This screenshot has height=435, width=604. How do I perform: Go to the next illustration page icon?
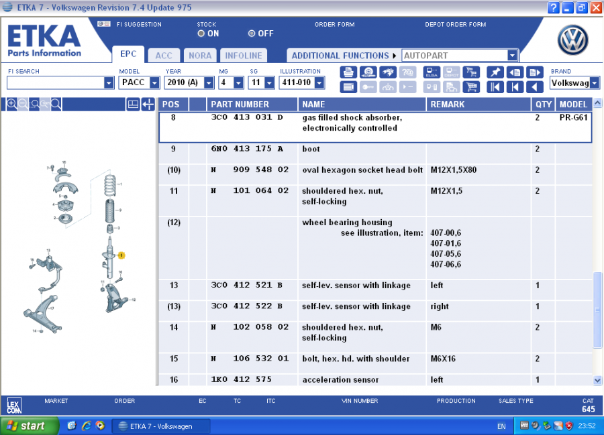[x=534, y=72]
